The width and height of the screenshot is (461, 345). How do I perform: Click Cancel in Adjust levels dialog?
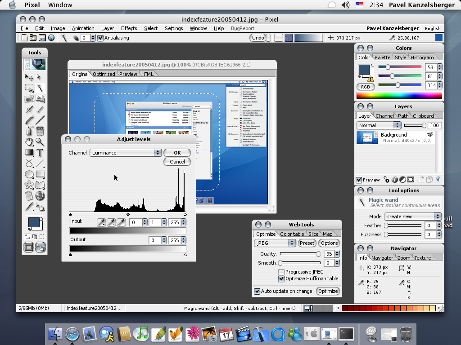[x=177, y=162]
